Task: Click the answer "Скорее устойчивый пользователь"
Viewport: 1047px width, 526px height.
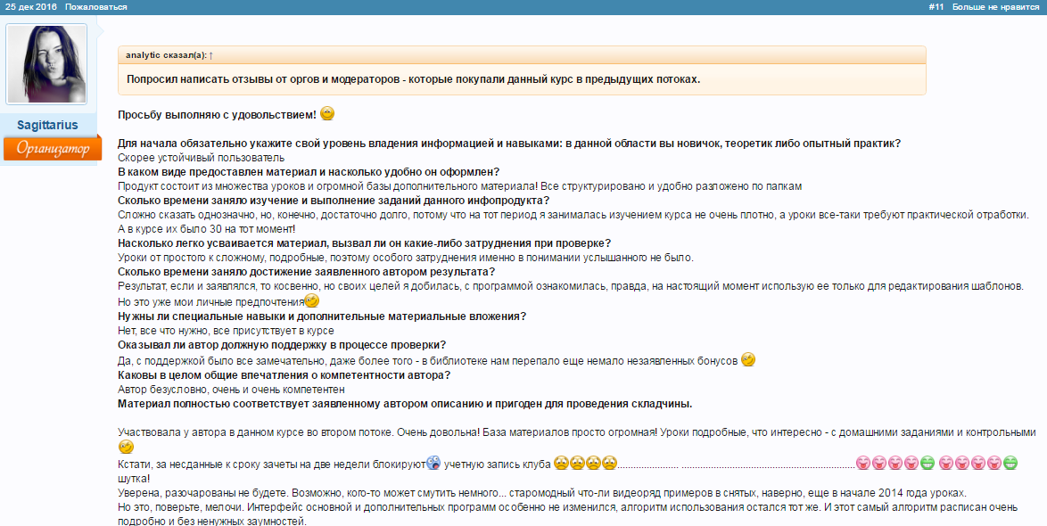Action: 201,158
